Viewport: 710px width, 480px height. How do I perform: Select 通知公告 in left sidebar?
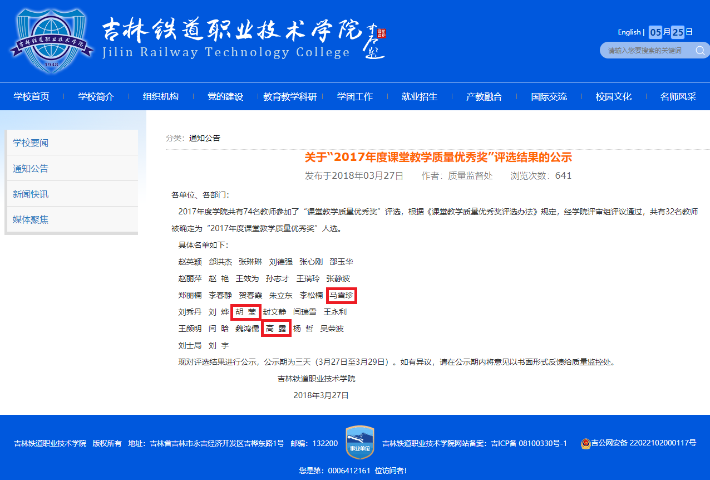point(72,168)
